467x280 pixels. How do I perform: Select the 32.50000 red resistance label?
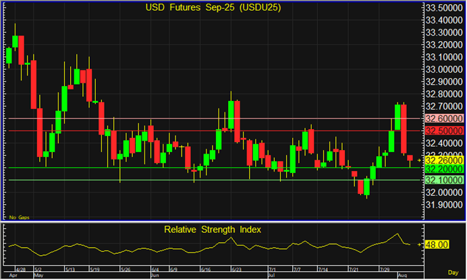pos(443,131)
